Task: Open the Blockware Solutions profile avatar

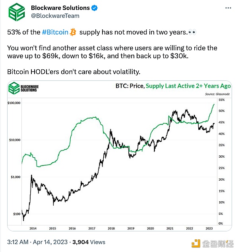Action: point(17,12)
